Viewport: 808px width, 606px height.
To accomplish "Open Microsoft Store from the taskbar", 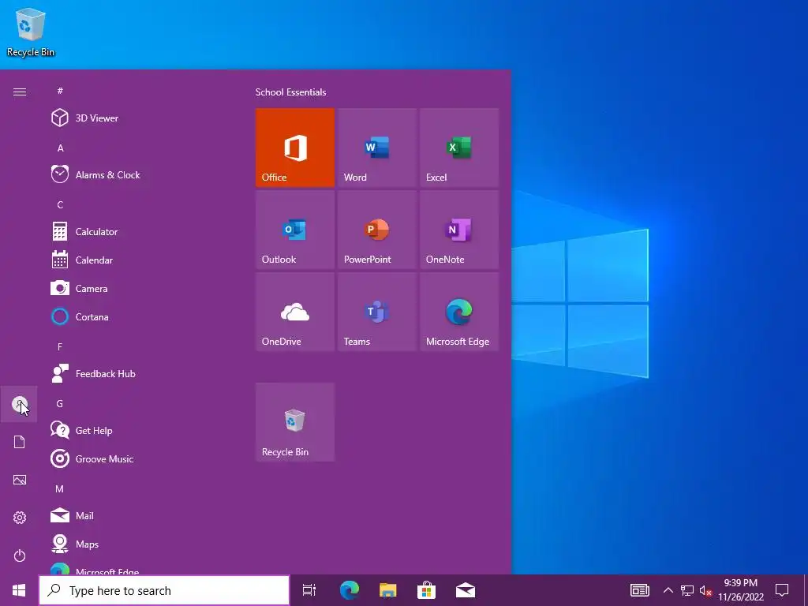I will click(x=427, y=590).
